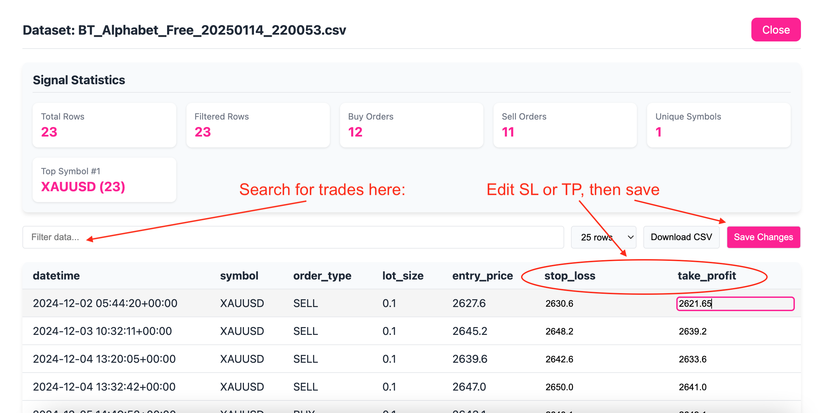Screen dimensions: 839x413
Task: Click the datetime column header
Action: (x=56, y=276)
